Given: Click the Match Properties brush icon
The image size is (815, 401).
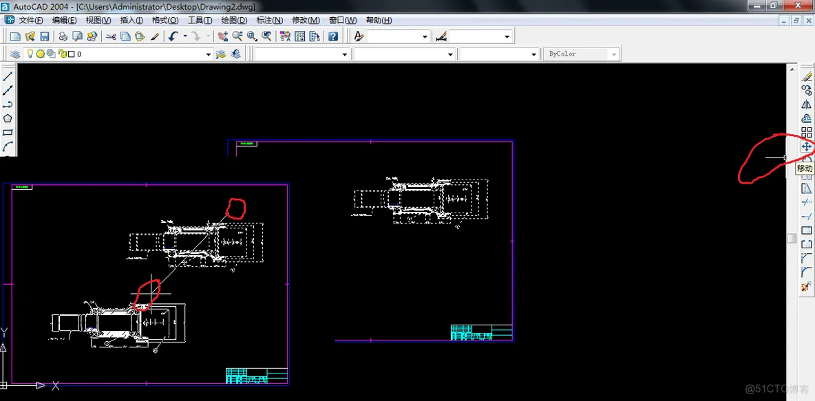Looking at the screenshot, I should tap(154, 36).
